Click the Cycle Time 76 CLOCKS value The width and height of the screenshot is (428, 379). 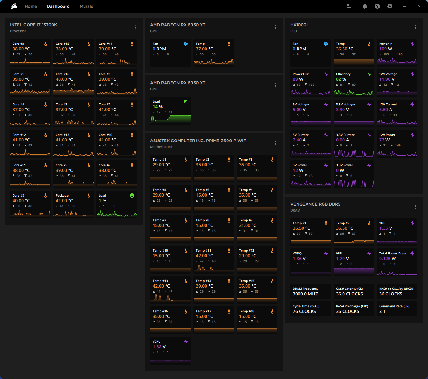click(304, 311)
